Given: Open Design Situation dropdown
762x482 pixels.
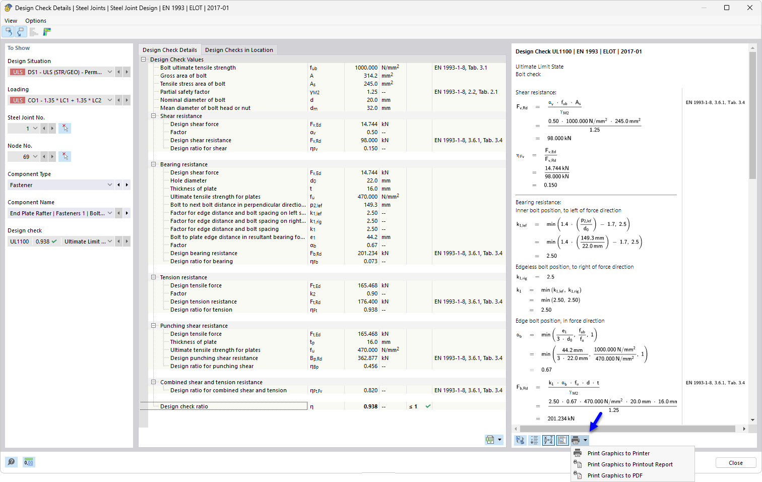Looking at the screenshot, I should click(110, 72).
